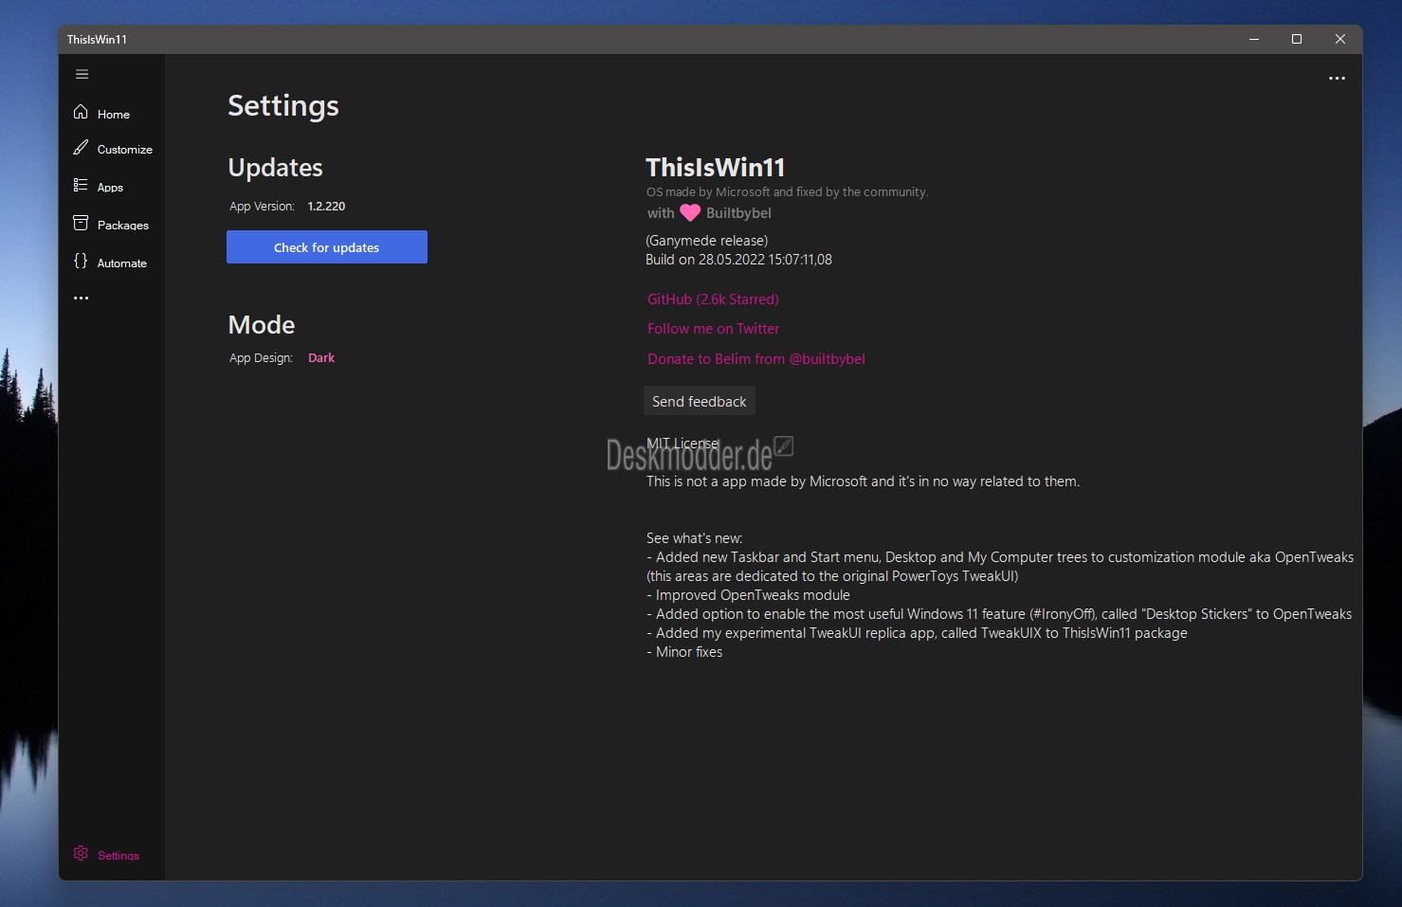Click the Mode section heading
1402x907 pixels.
[x=262, y=325]
